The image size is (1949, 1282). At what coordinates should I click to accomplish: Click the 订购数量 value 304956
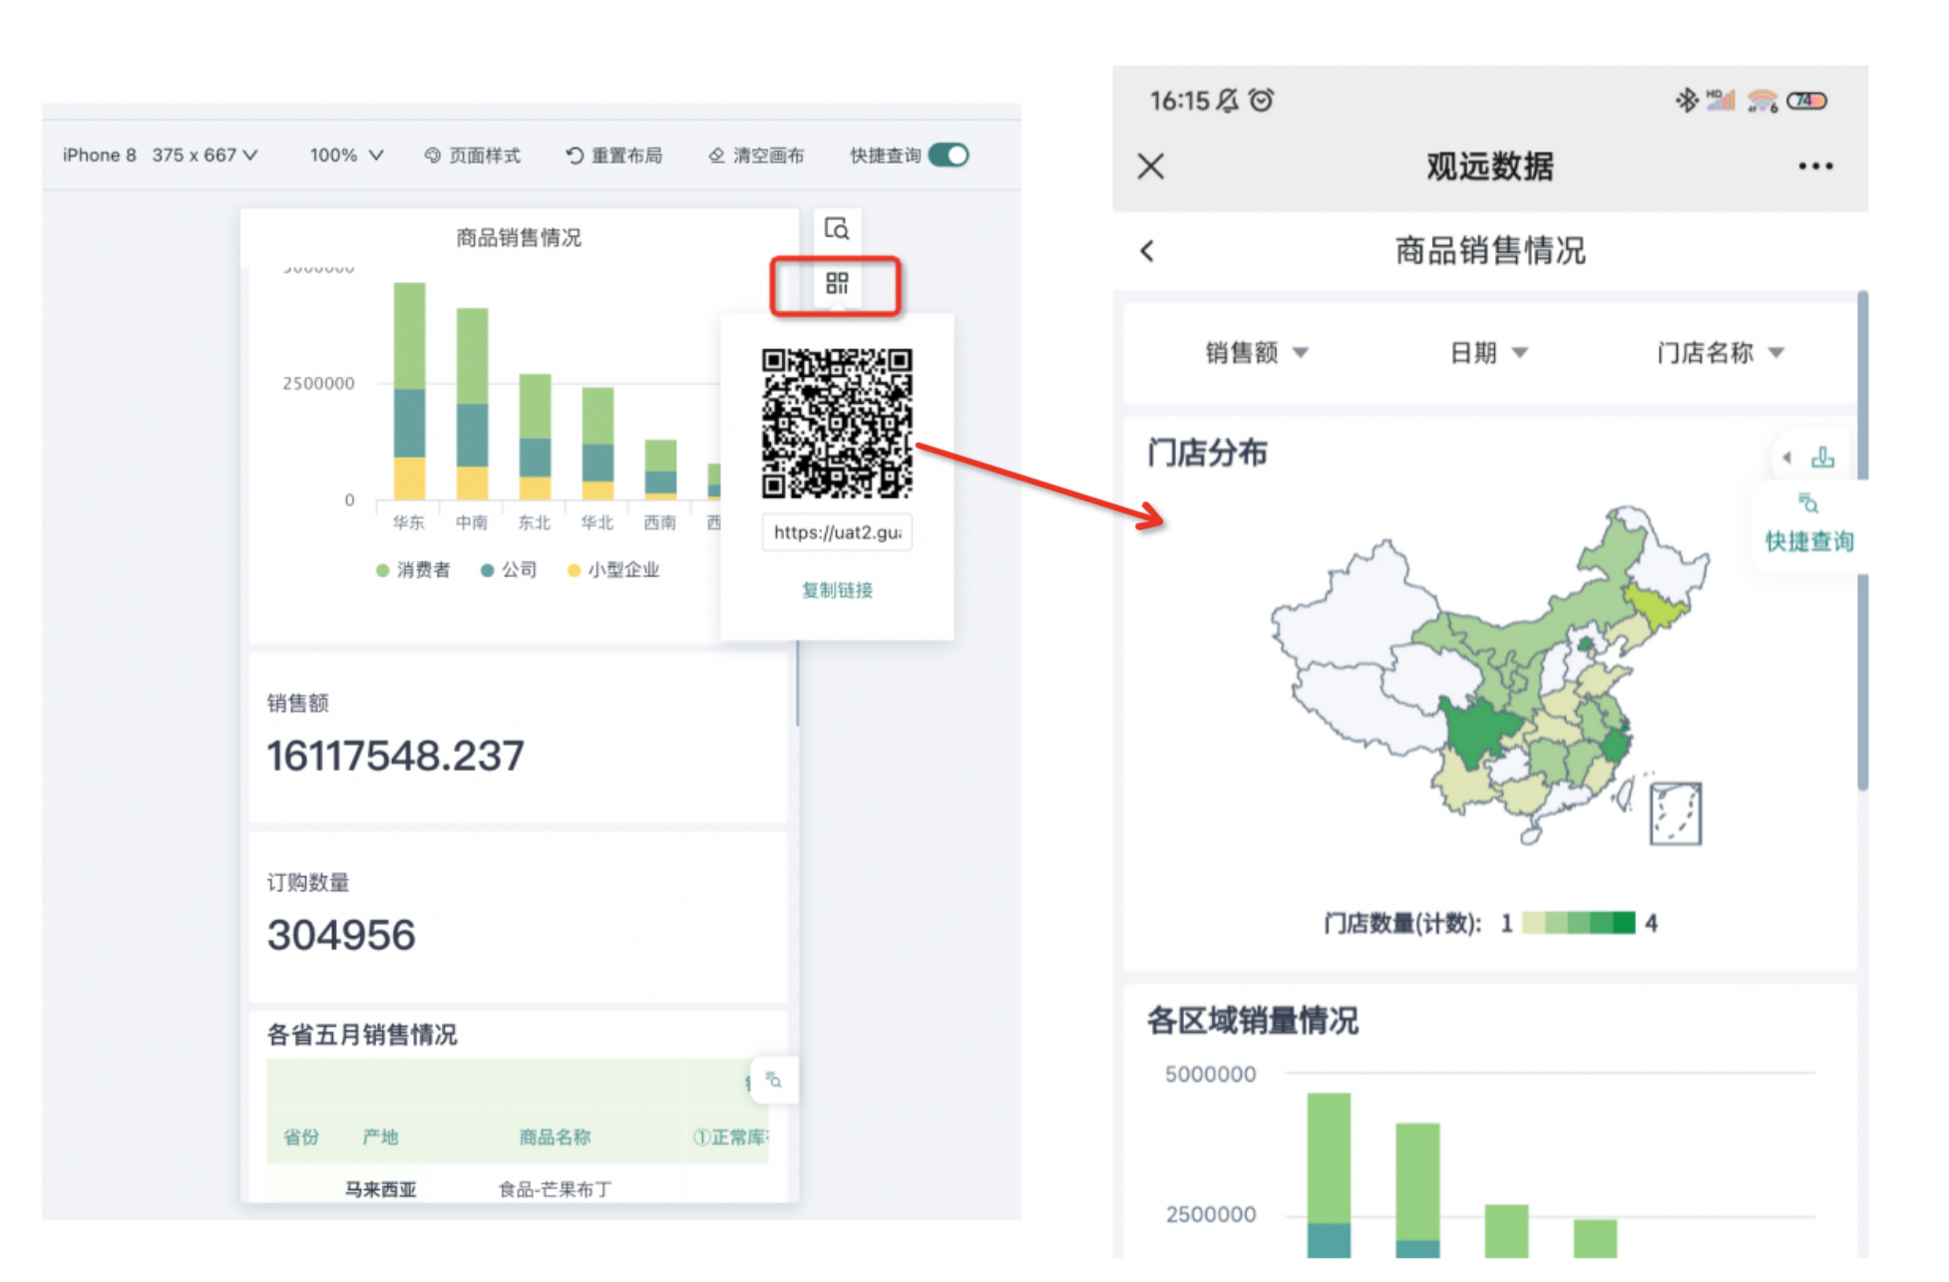(x=341, y=935)
